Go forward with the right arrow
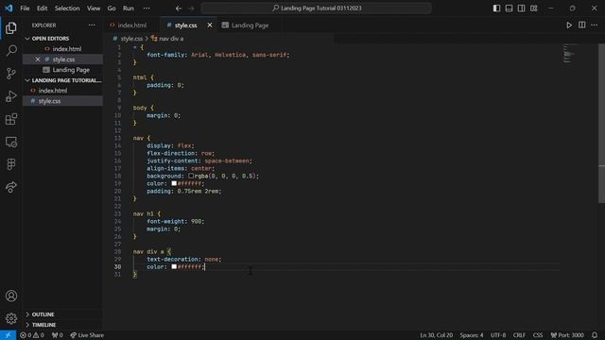This screenshot has height=340, width=605. (191, 8)
